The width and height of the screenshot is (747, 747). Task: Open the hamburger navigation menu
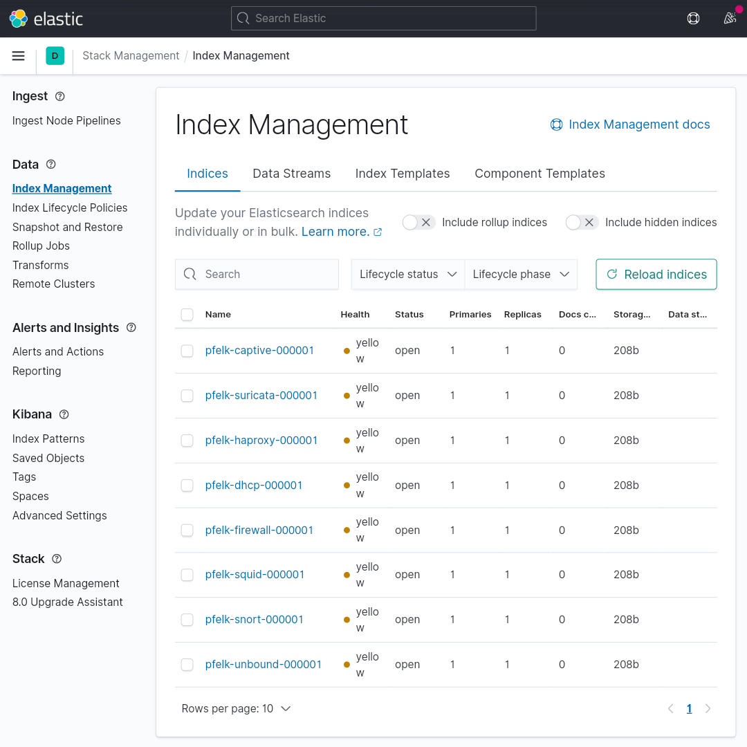[x=18, y=56]
